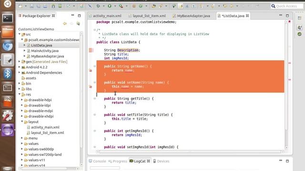Click the Bluetooth icon in the launcher

[x=8, y=74]
